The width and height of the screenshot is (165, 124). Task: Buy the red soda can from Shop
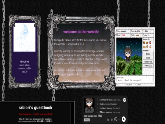point(150,43)
